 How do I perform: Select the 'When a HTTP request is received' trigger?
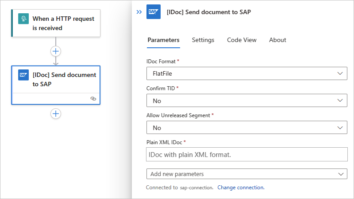pyautogui.click(x=63, y=23)
